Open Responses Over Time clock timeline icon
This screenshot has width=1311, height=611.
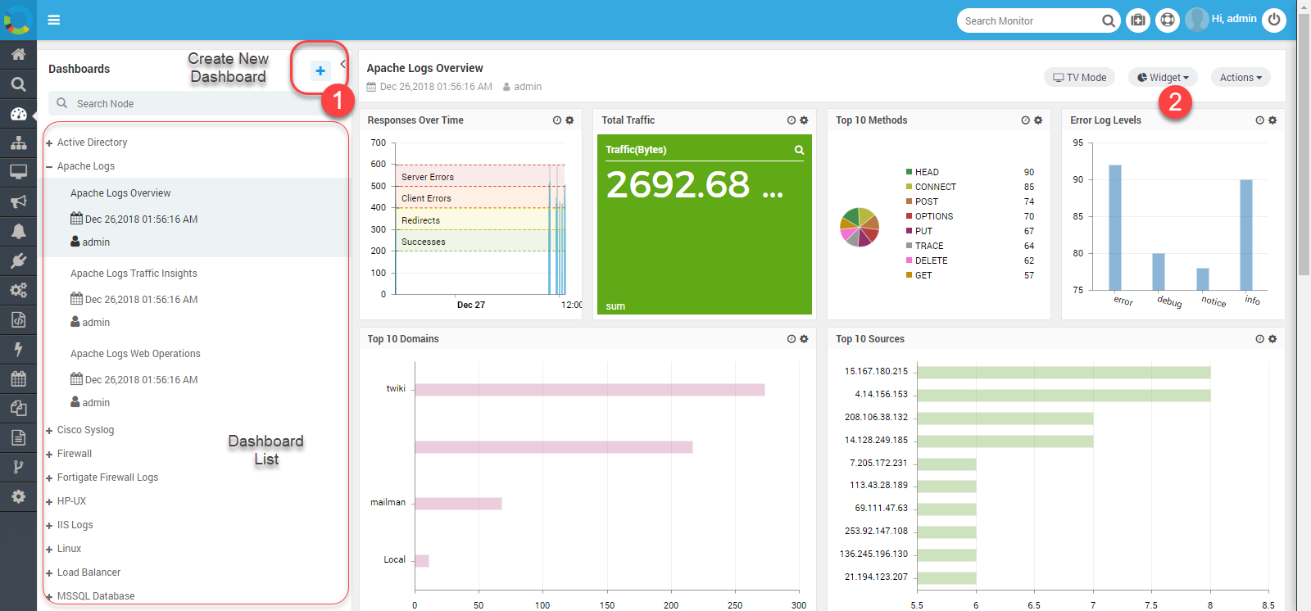click(x=557, y=120)
